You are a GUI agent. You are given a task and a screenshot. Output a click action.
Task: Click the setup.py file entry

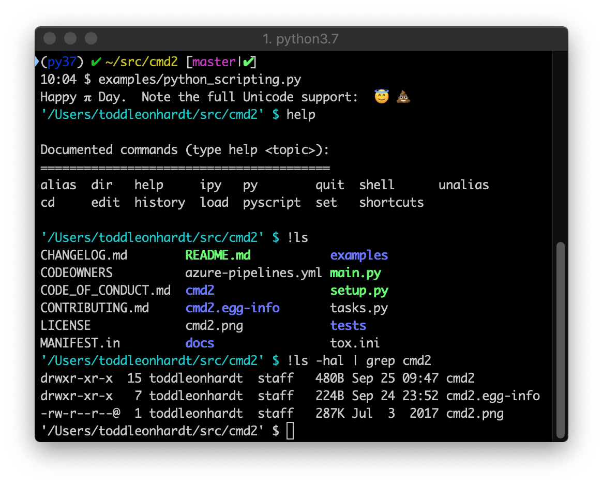click(x=359, y=290)
